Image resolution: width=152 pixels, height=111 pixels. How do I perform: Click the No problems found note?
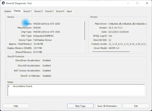[23, 86]
